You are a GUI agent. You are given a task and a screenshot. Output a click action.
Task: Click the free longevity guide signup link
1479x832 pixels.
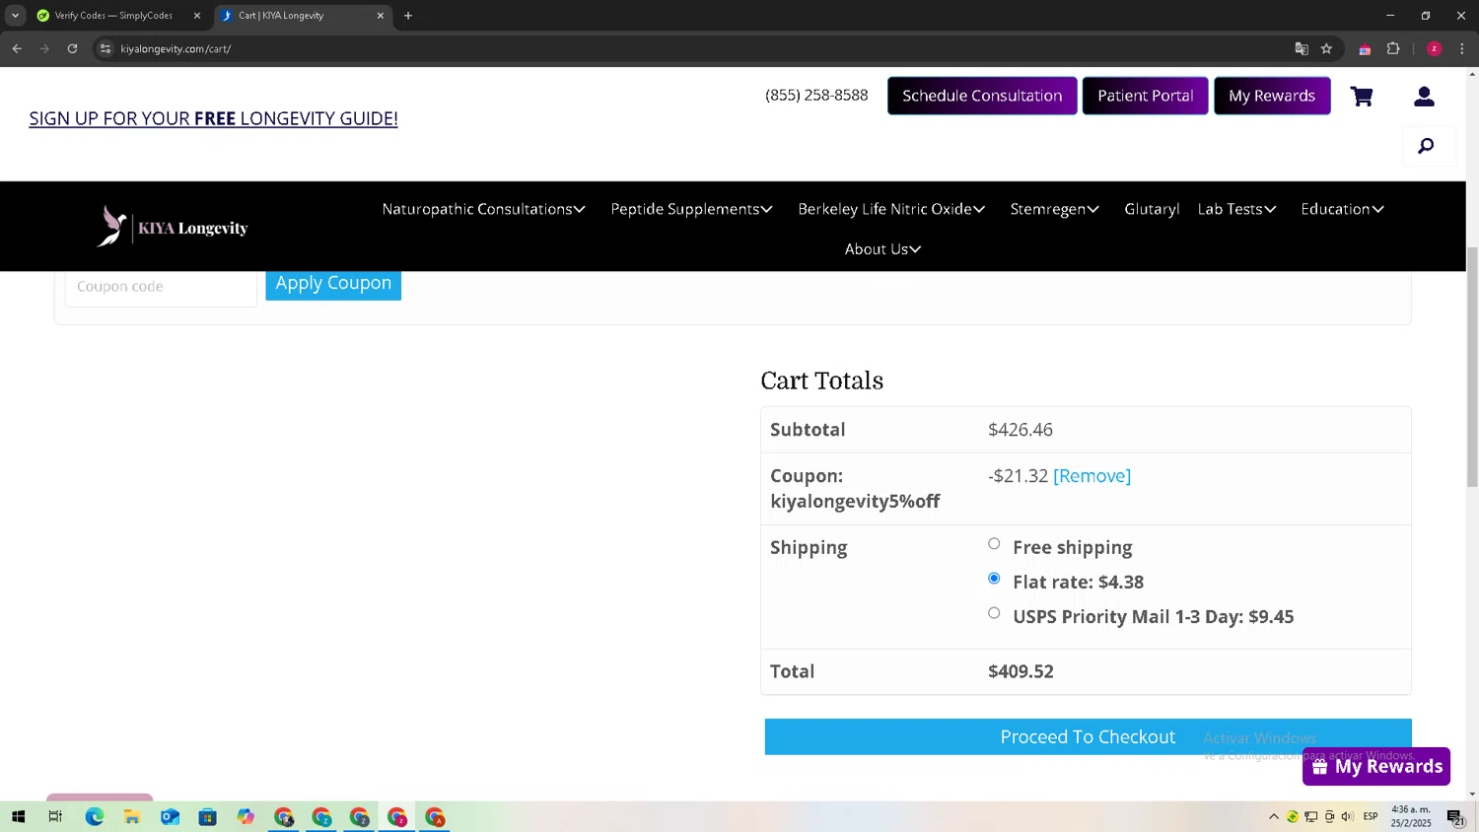click(213, 118)
